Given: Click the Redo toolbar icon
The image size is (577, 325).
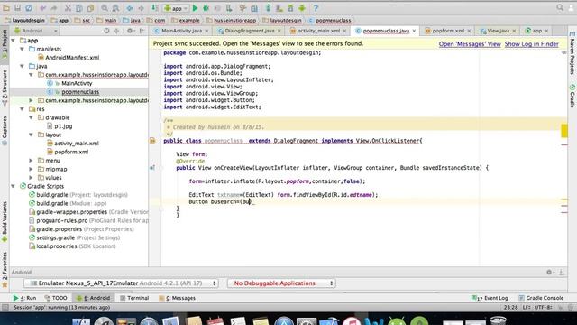Looking at the screenshot, I should click(54, 8).
